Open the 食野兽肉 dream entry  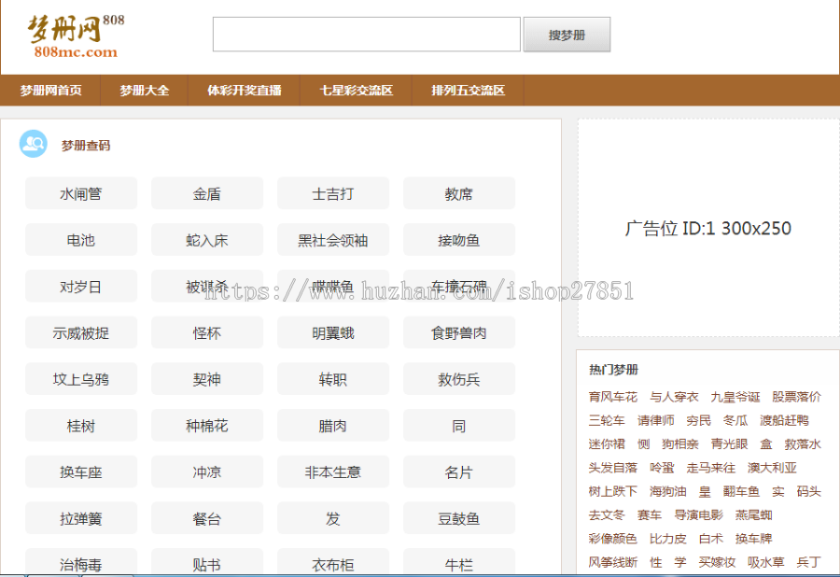(x=458, y=332)
